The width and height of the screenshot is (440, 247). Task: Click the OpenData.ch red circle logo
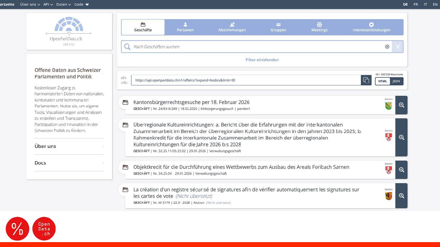(44, 229)
